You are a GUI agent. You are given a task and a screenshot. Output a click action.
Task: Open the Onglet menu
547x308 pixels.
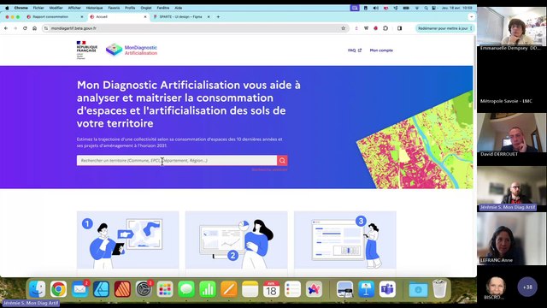[146, 8]
